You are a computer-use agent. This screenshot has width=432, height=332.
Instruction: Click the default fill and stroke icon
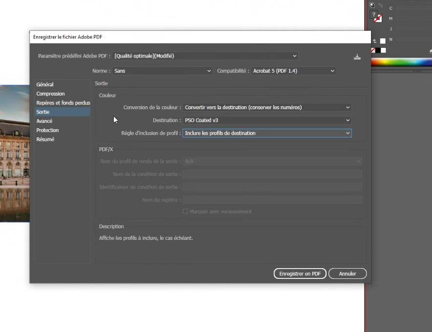(x=372, y=5)
